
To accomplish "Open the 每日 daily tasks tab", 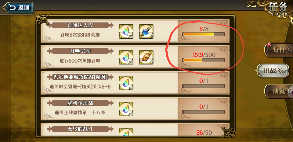I will pyautogui.click(x=278, y=50).
